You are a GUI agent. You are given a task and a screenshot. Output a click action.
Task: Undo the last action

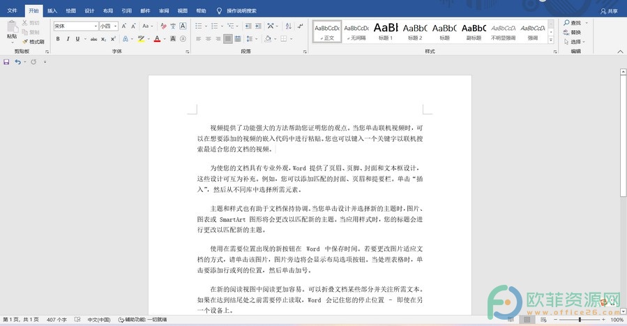pos(17,62)
